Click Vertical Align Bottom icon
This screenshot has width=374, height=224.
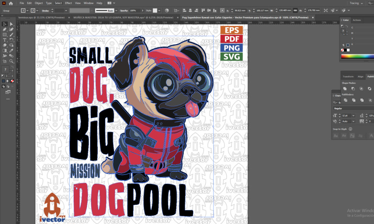tap(215, 10)
